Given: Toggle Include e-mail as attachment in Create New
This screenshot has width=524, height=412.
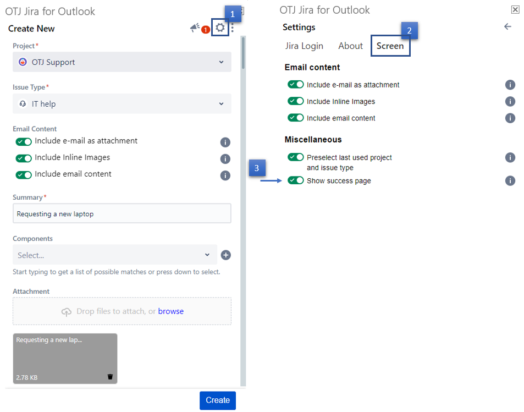Looking at the screenshot, I should 24,141.
